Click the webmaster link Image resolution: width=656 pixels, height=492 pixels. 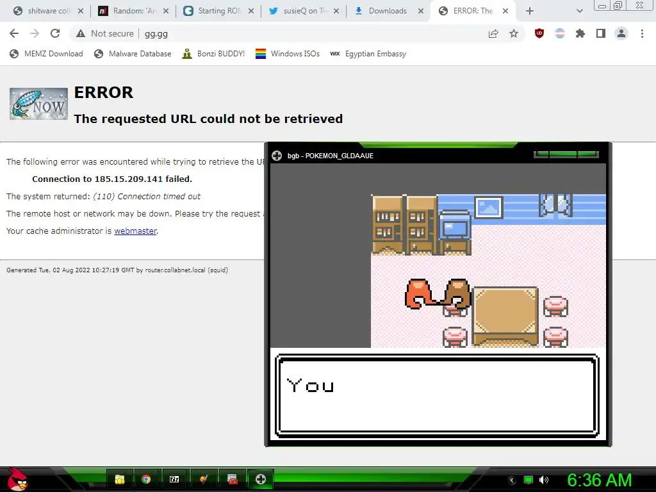135,231
